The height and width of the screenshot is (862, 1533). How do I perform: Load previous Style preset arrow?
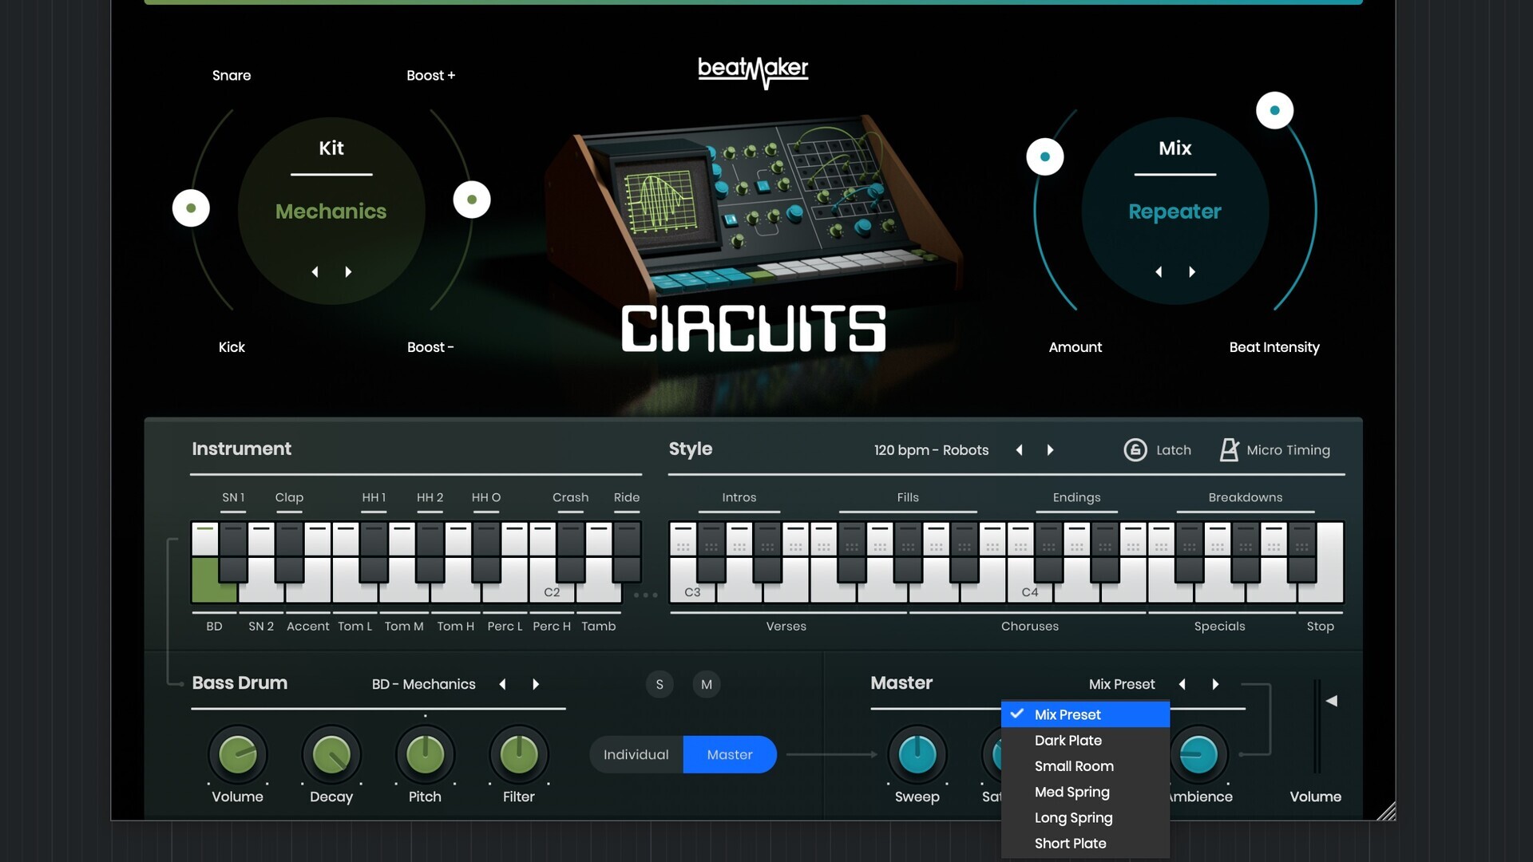tap(1020, 450)
